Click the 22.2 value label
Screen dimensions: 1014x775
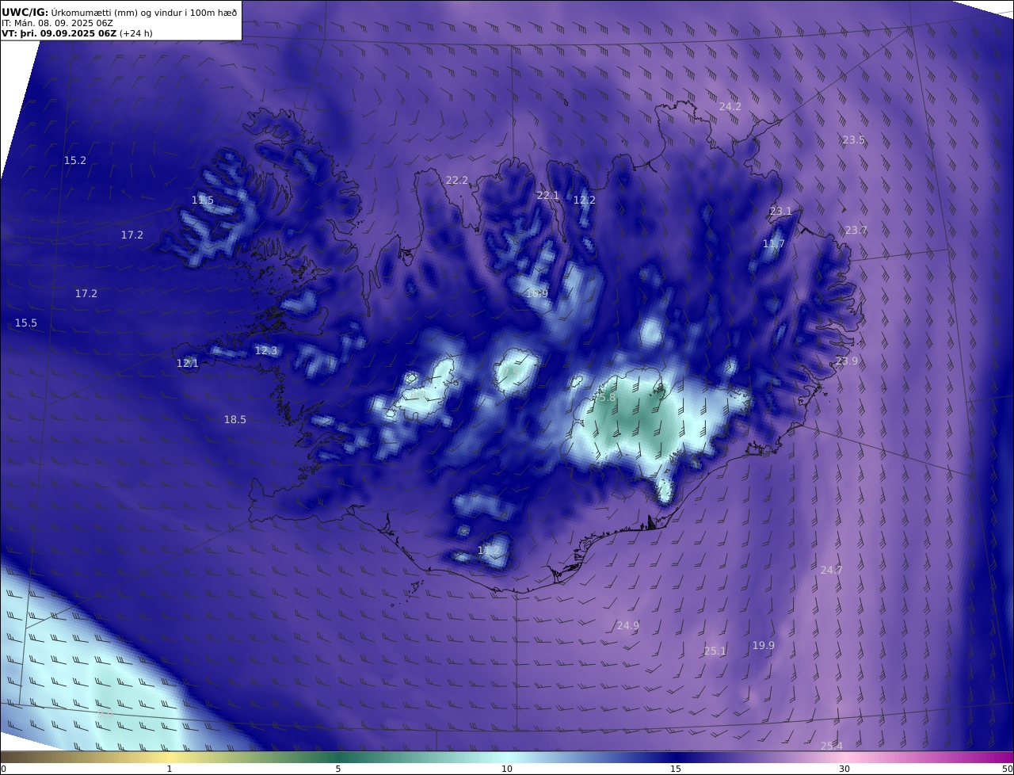457,180
